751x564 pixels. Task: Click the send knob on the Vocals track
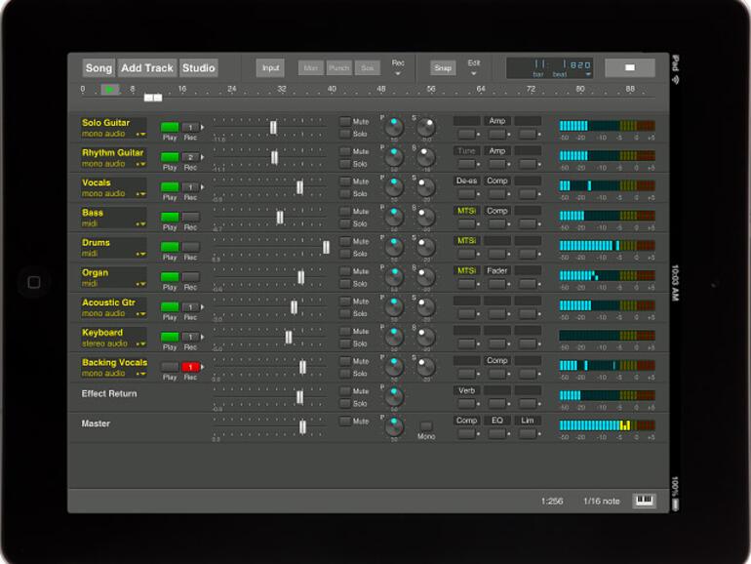point(425,186)
